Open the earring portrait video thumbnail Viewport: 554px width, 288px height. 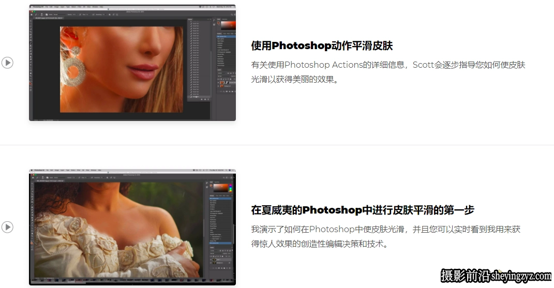132,63
